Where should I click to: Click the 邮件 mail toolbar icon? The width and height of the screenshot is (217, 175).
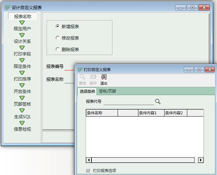tap(93, 77)
